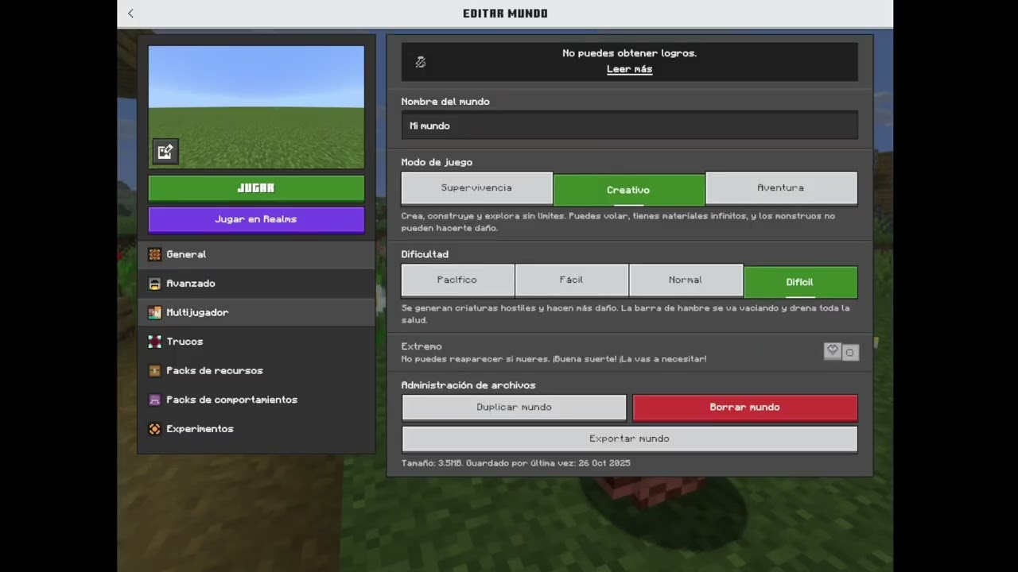Click the green JUGAR button

[256, 188]
